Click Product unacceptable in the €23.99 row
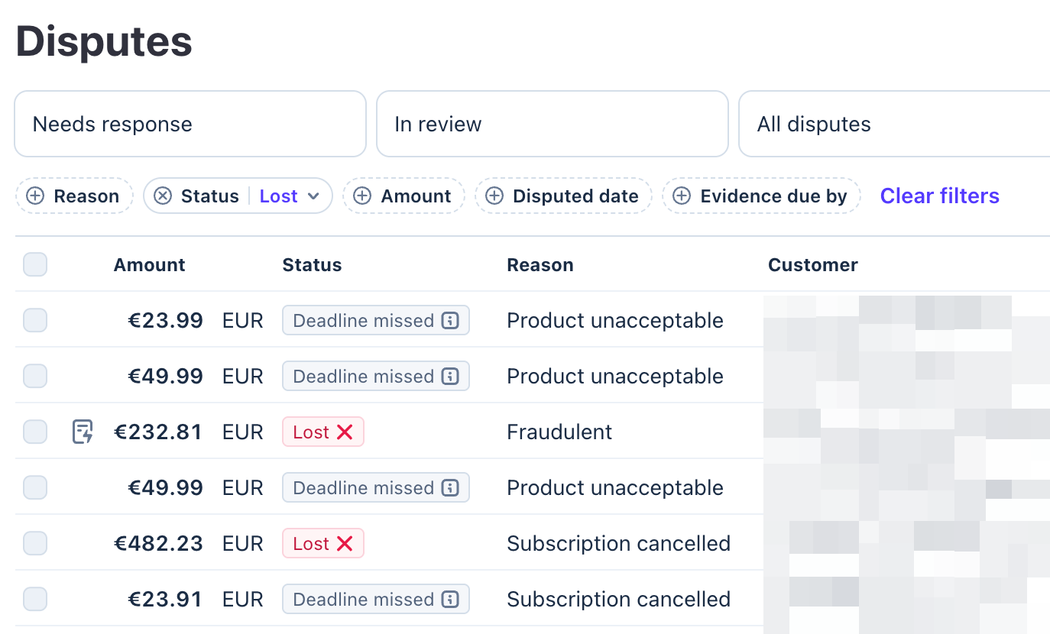The height and width of the screenshot is (634, 1050). (x=615, y=321)
